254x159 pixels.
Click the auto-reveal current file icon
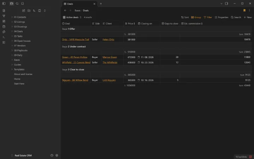coord(40,11)
